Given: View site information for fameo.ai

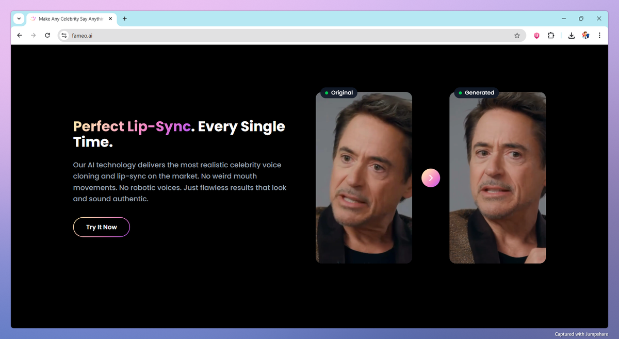Looking at the screenshot, I should 63,36.
